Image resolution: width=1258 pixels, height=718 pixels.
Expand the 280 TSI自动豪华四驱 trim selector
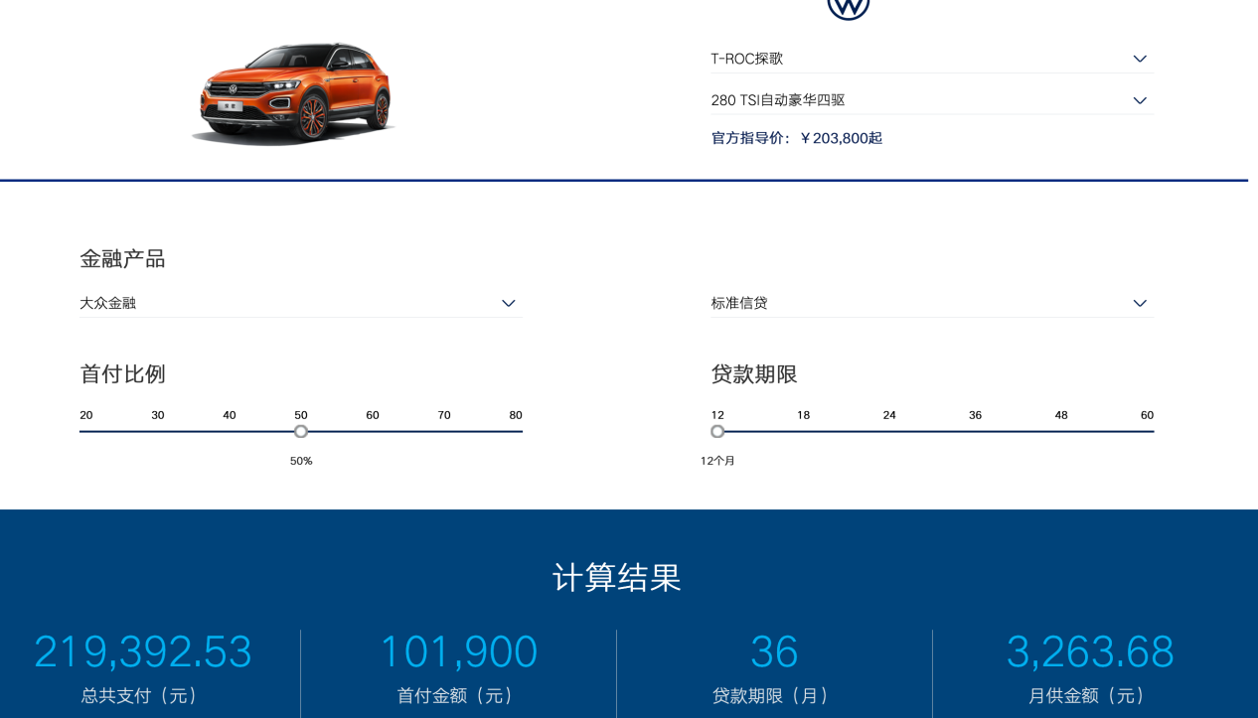coord(931,100)
